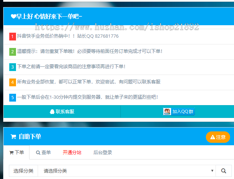Open the orange 注意 notice button

218,137
